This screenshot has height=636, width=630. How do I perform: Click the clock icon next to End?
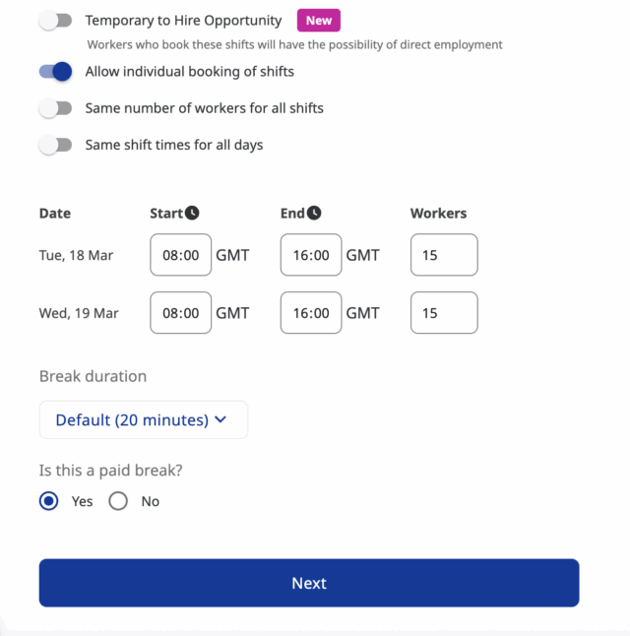click(314, 213)
